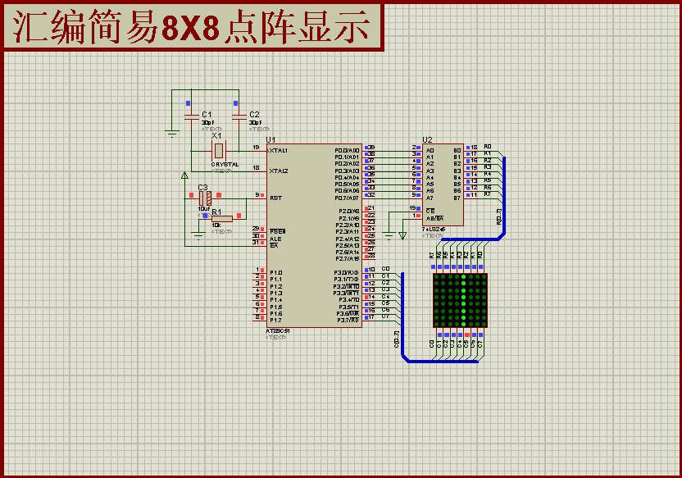Select the X1 crystal oscillator symbol
Viewport: 682px width, 478px height.
(218, 151)
